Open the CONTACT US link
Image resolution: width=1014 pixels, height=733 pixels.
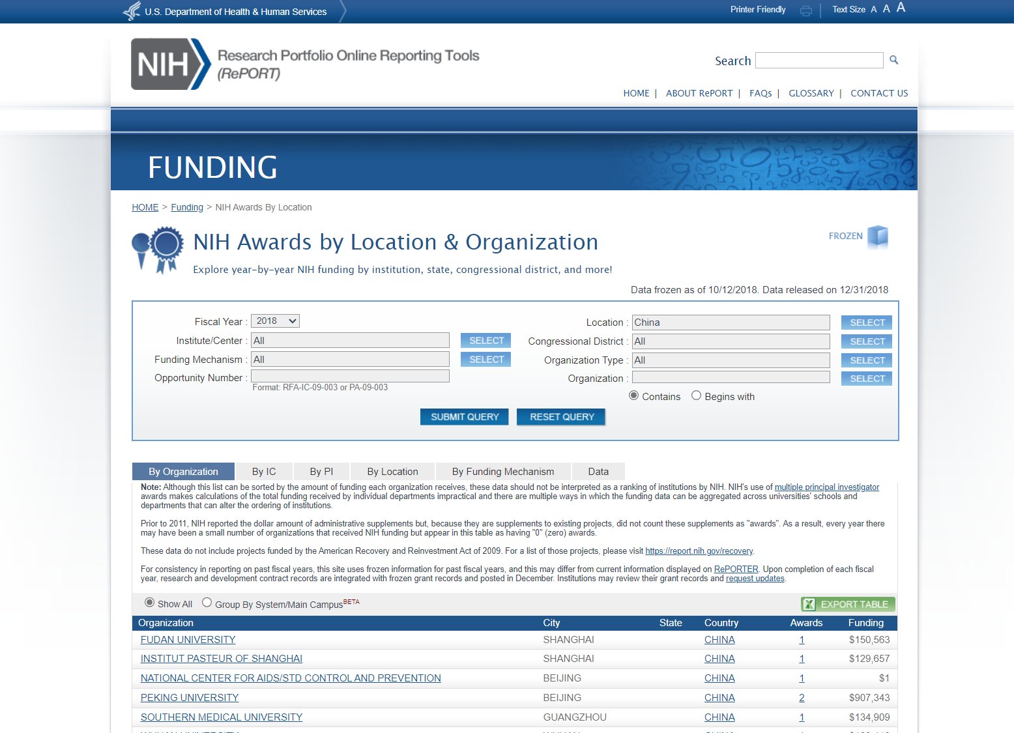pyautogui.click(x=879, y=93)
